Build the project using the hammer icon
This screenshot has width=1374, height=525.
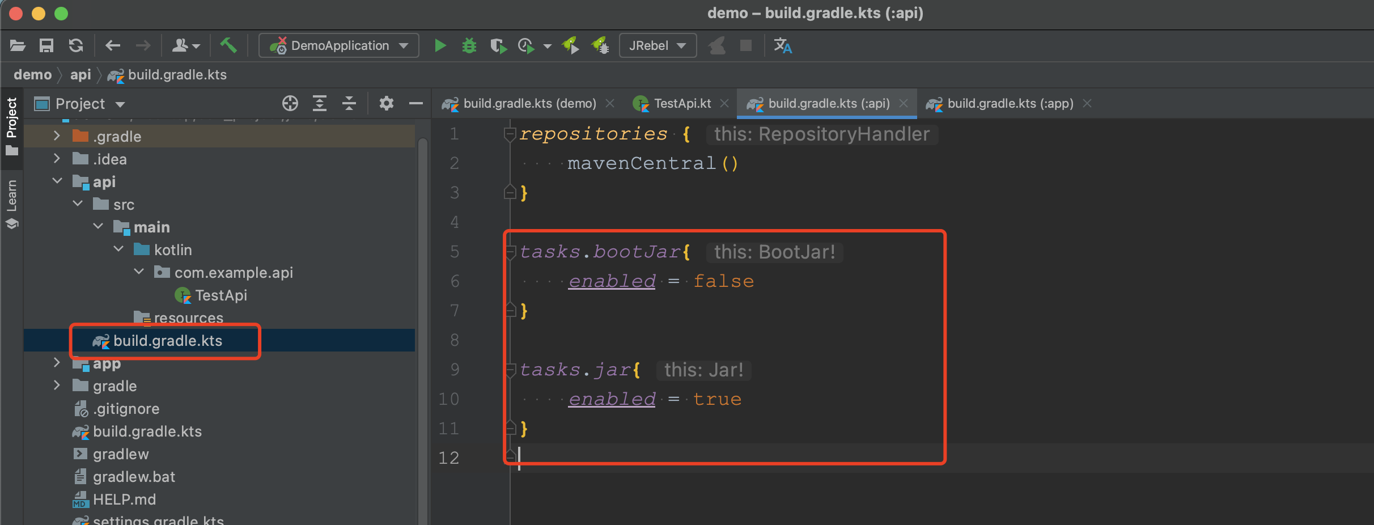[x=228, y=45]
